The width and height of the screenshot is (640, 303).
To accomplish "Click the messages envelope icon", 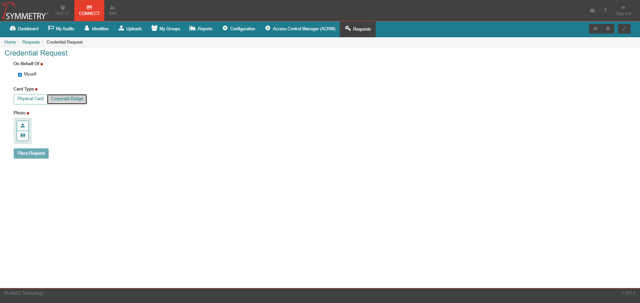I will [592, 10].
